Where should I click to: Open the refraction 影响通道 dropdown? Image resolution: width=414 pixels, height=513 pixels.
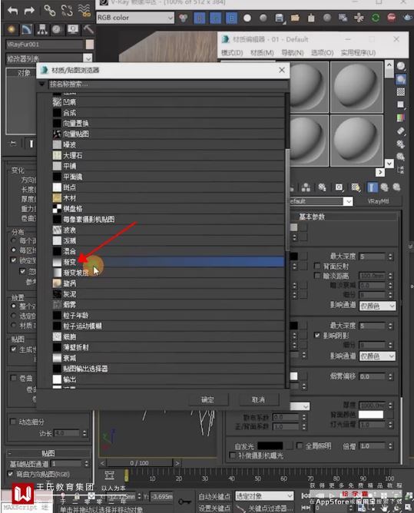point(377,356)
